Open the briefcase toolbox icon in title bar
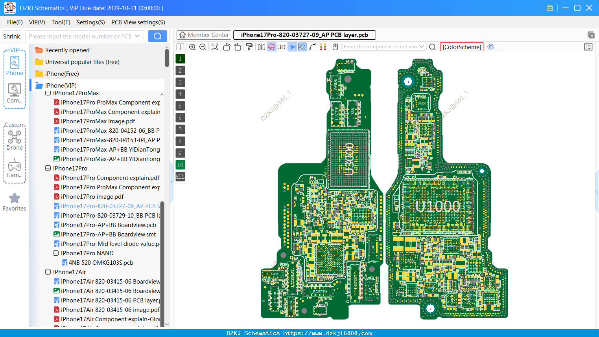 (550, 8)
